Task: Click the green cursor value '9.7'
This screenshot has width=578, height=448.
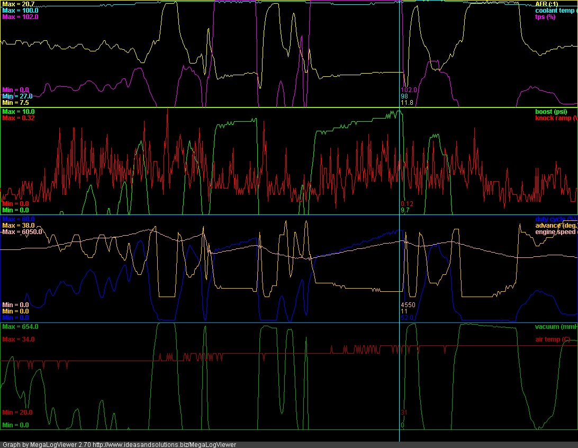Action: [x=405, y=210]
